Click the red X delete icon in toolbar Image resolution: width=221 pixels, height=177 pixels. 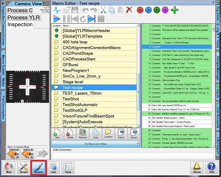[129, 10]
